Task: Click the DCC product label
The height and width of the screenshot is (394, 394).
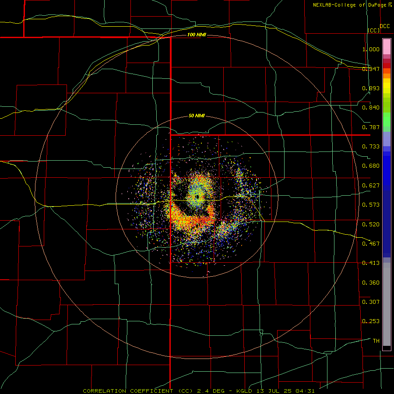Action: click(384, 26)
